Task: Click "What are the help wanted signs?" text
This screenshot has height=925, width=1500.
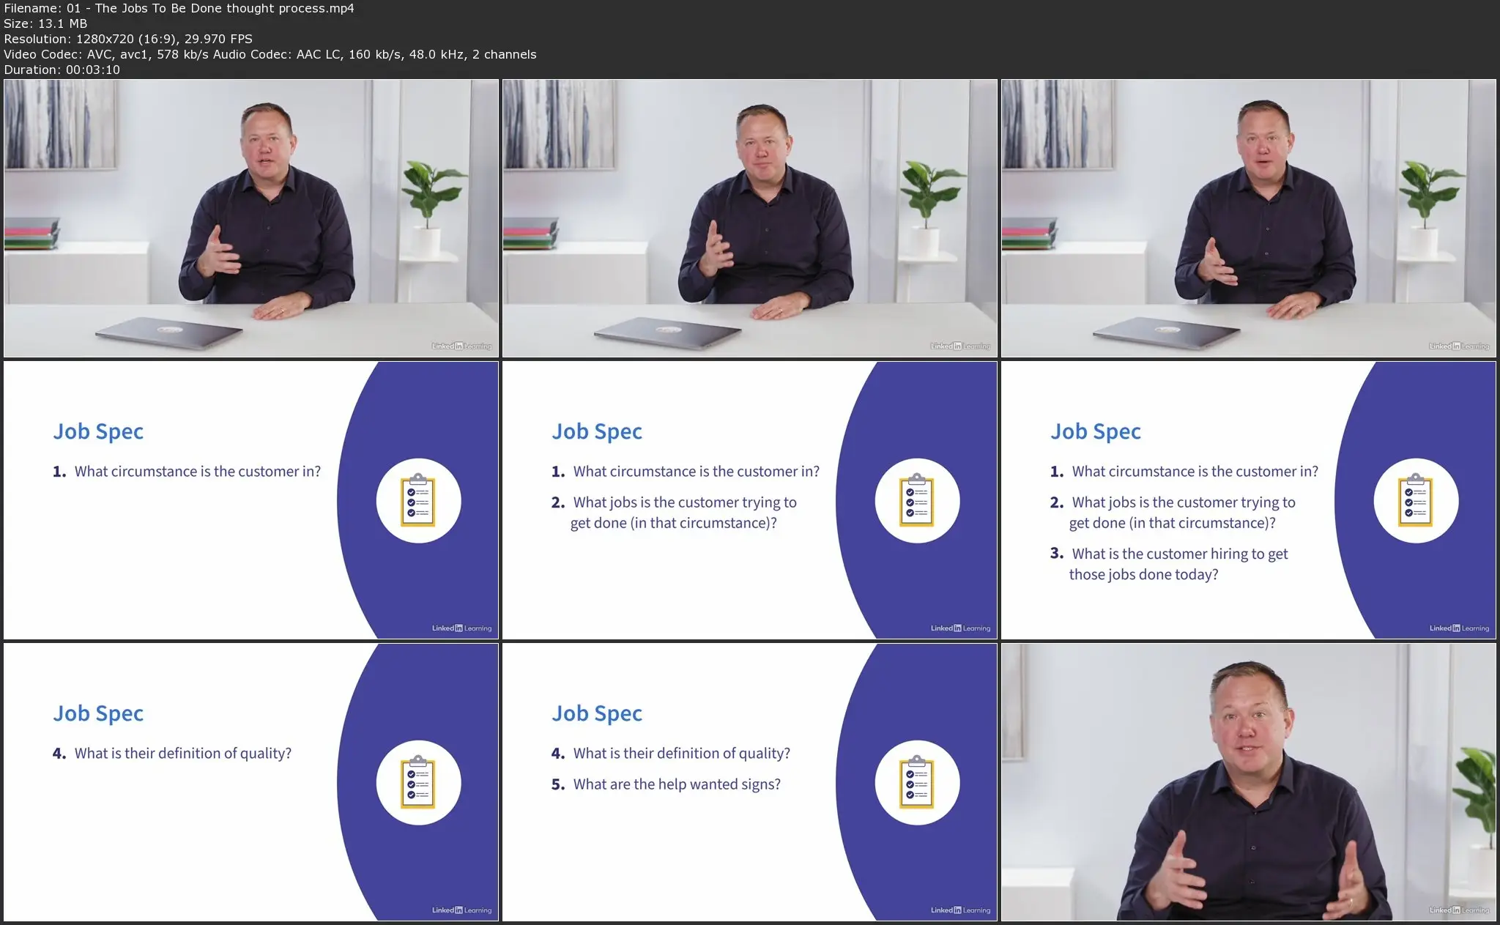Action: 677,784
